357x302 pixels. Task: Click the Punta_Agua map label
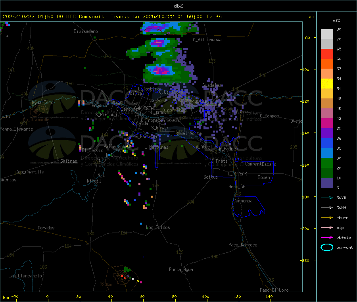pos(181,269)
